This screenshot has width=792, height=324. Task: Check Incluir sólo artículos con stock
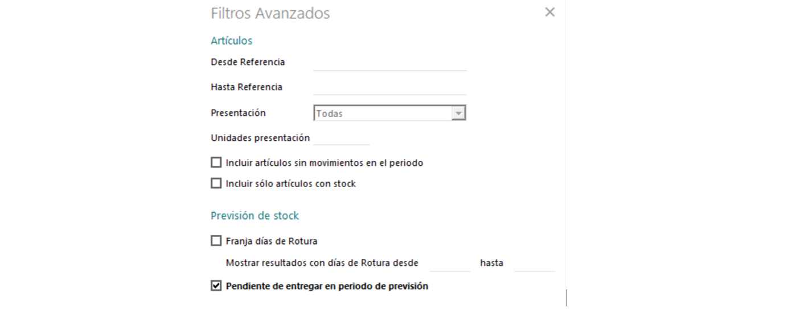216,184
